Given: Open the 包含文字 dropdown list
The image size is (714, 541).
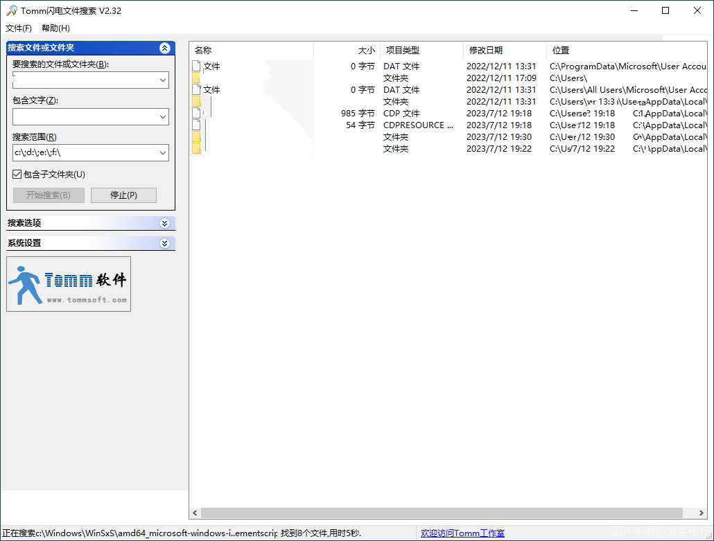Looking at the screenshot, I should tap(163, 116).
